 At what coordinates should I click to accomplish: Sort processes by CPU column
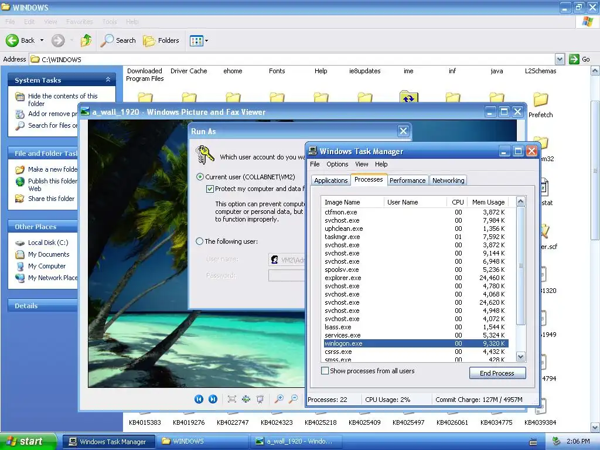(x=457, y=202)
